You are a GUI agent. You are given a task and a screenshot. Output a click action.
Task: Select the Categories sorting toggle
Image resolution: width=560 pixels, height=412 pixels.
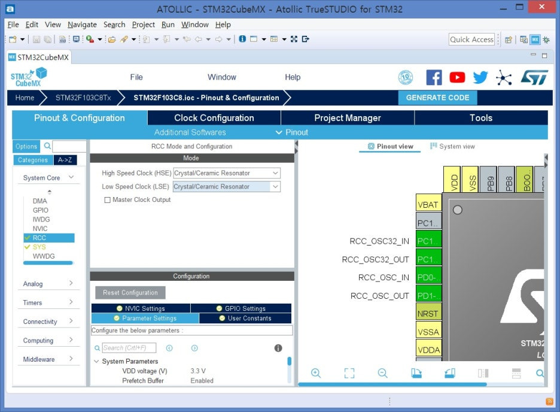(x=33, y=160)
